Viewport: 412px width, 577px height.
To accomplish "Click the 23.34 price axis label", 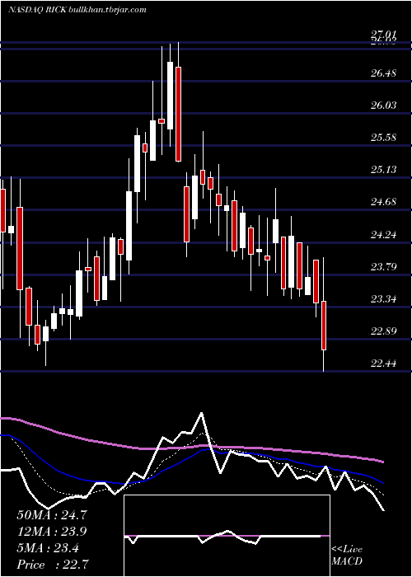I will [383, 298].
